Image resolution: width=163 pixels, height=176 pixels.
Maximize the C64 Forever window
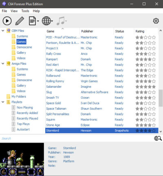(x=144, y=4)
